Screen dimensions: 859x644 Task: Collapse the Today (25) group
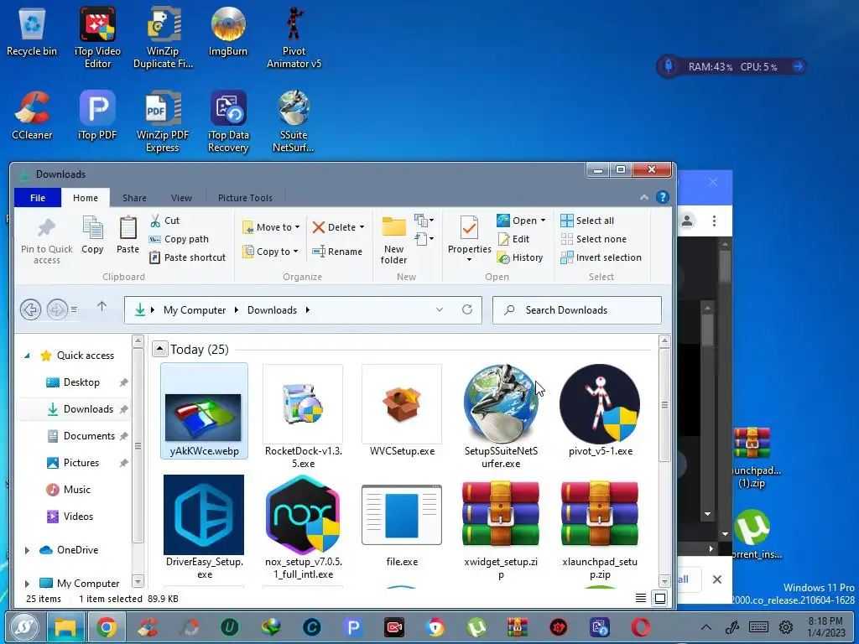tap(159, 349)
